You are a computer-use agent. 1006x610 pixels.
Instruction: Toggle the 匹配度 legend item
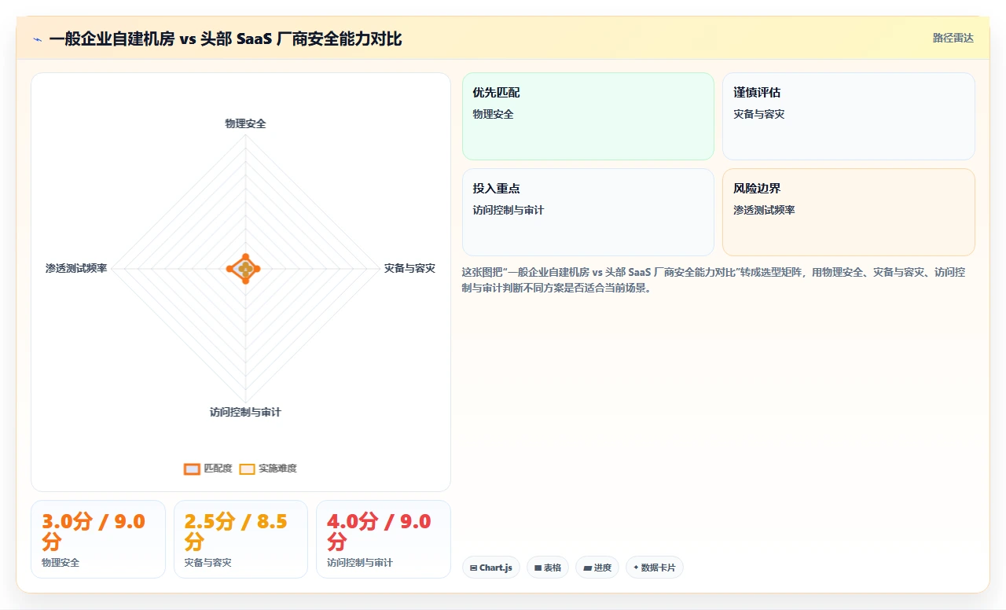pos(207,469)
